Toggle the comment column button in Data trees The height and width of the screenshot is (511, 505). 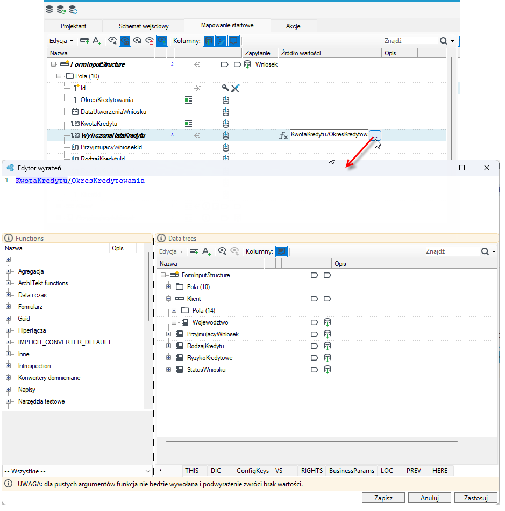tap(281, 251)
